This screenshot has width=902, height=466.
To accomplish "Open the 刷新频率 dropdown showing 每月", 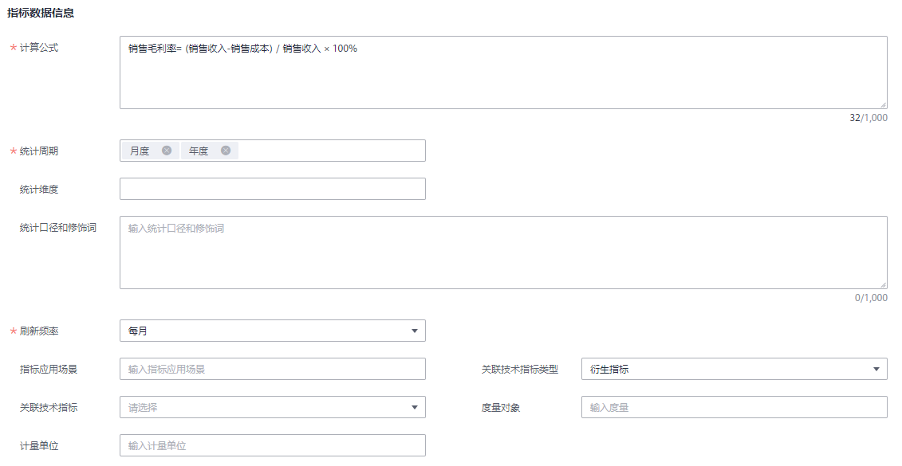I will click(272, 331).
